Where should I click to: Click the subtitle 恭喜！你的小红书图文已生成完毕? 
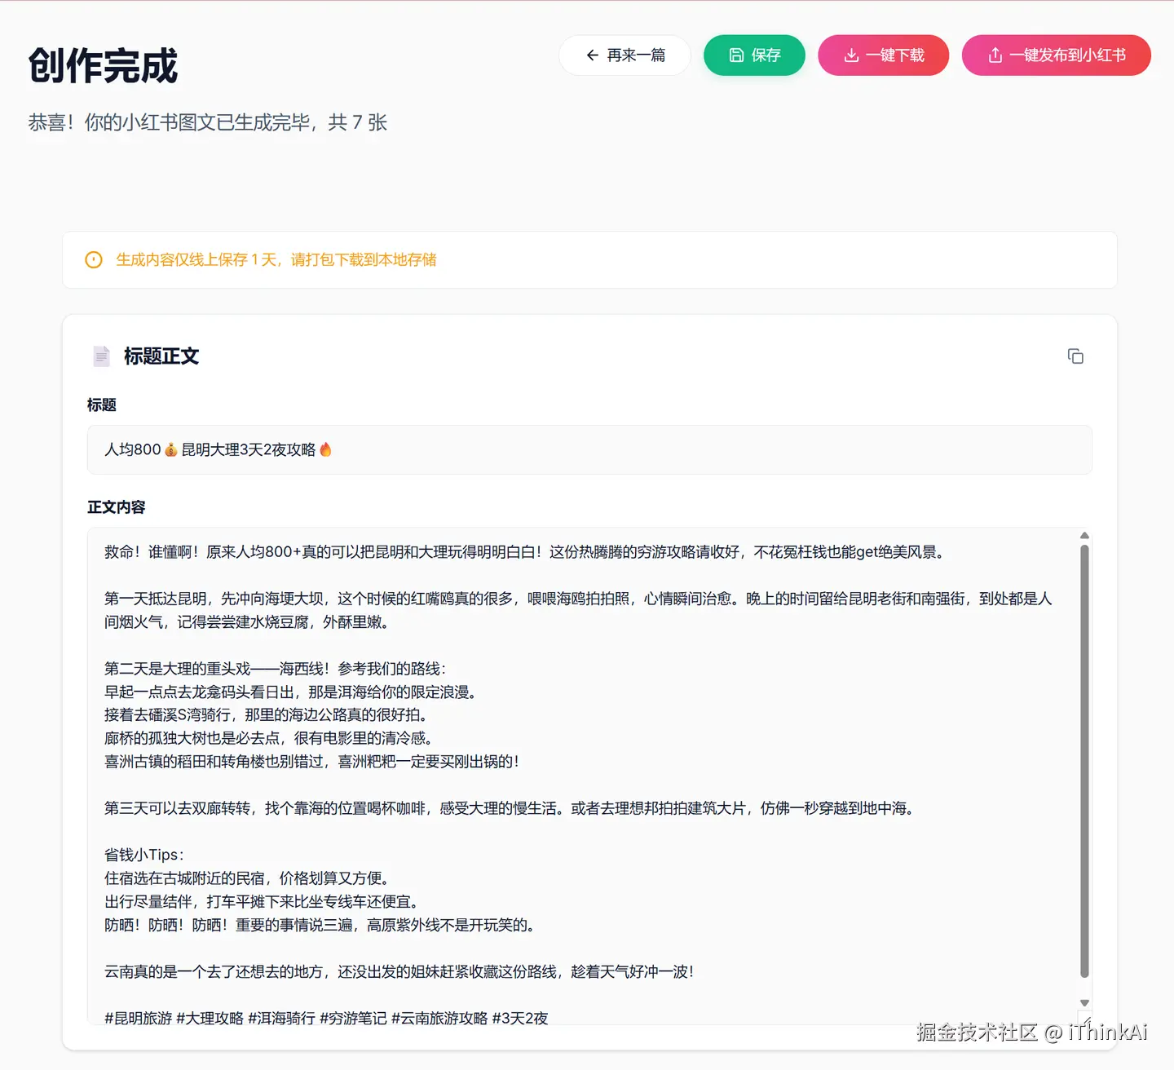pyautogui.click(x=208, y=122)
